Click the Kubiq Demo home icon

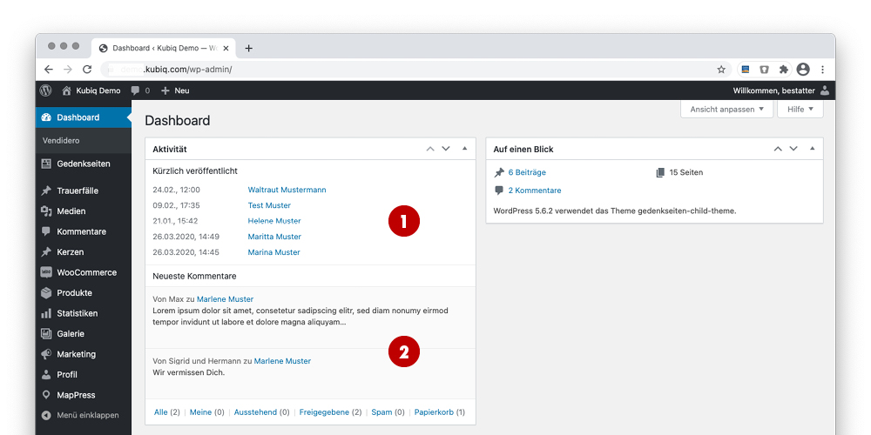66,90
